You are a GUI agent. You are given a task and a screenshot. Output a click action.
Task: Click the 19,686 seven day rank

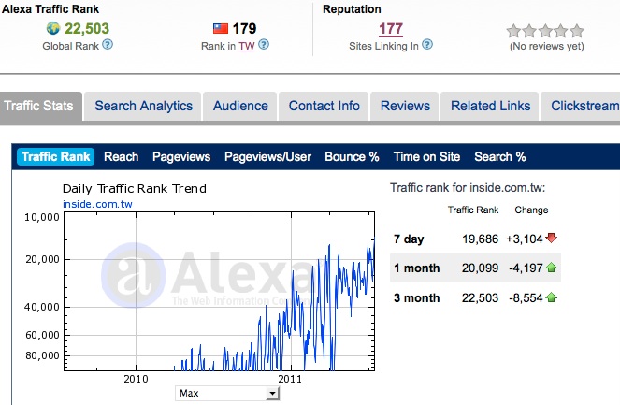480,239
